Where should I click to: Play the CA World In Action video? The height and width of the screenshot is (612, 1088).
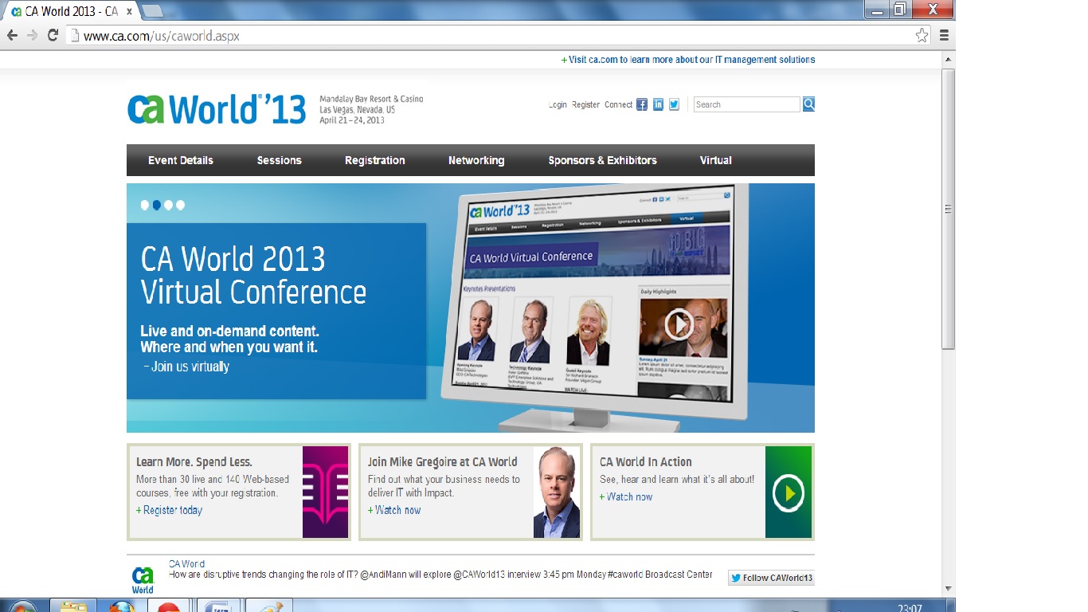789,492
